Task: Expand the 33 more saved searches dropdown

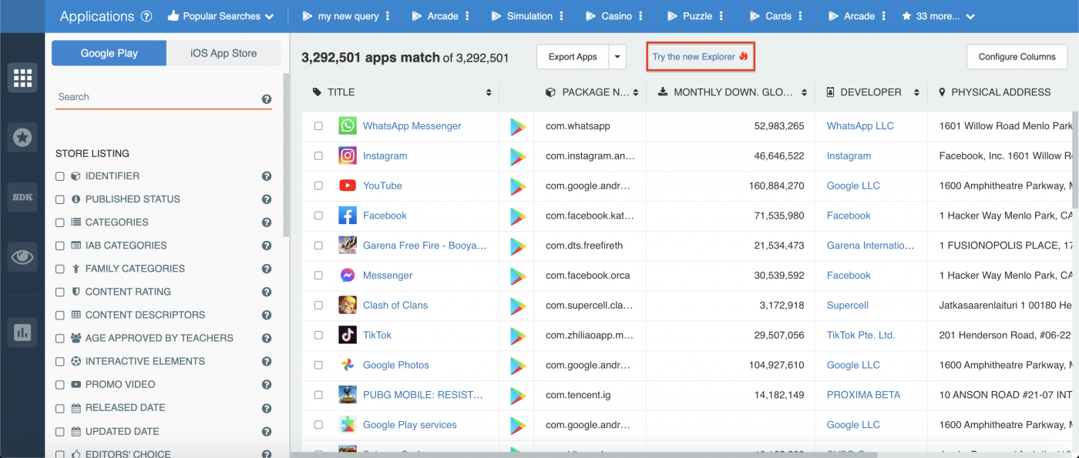Action: click(x=937, y=16)
